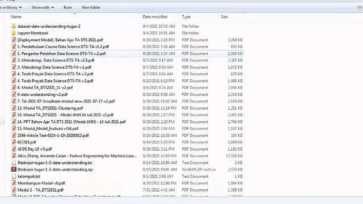Click PDF icon of 1. Pengantar Pelatihan file
Image resolution: width=363 pixels, height=204 pixels.
(14, 53)
